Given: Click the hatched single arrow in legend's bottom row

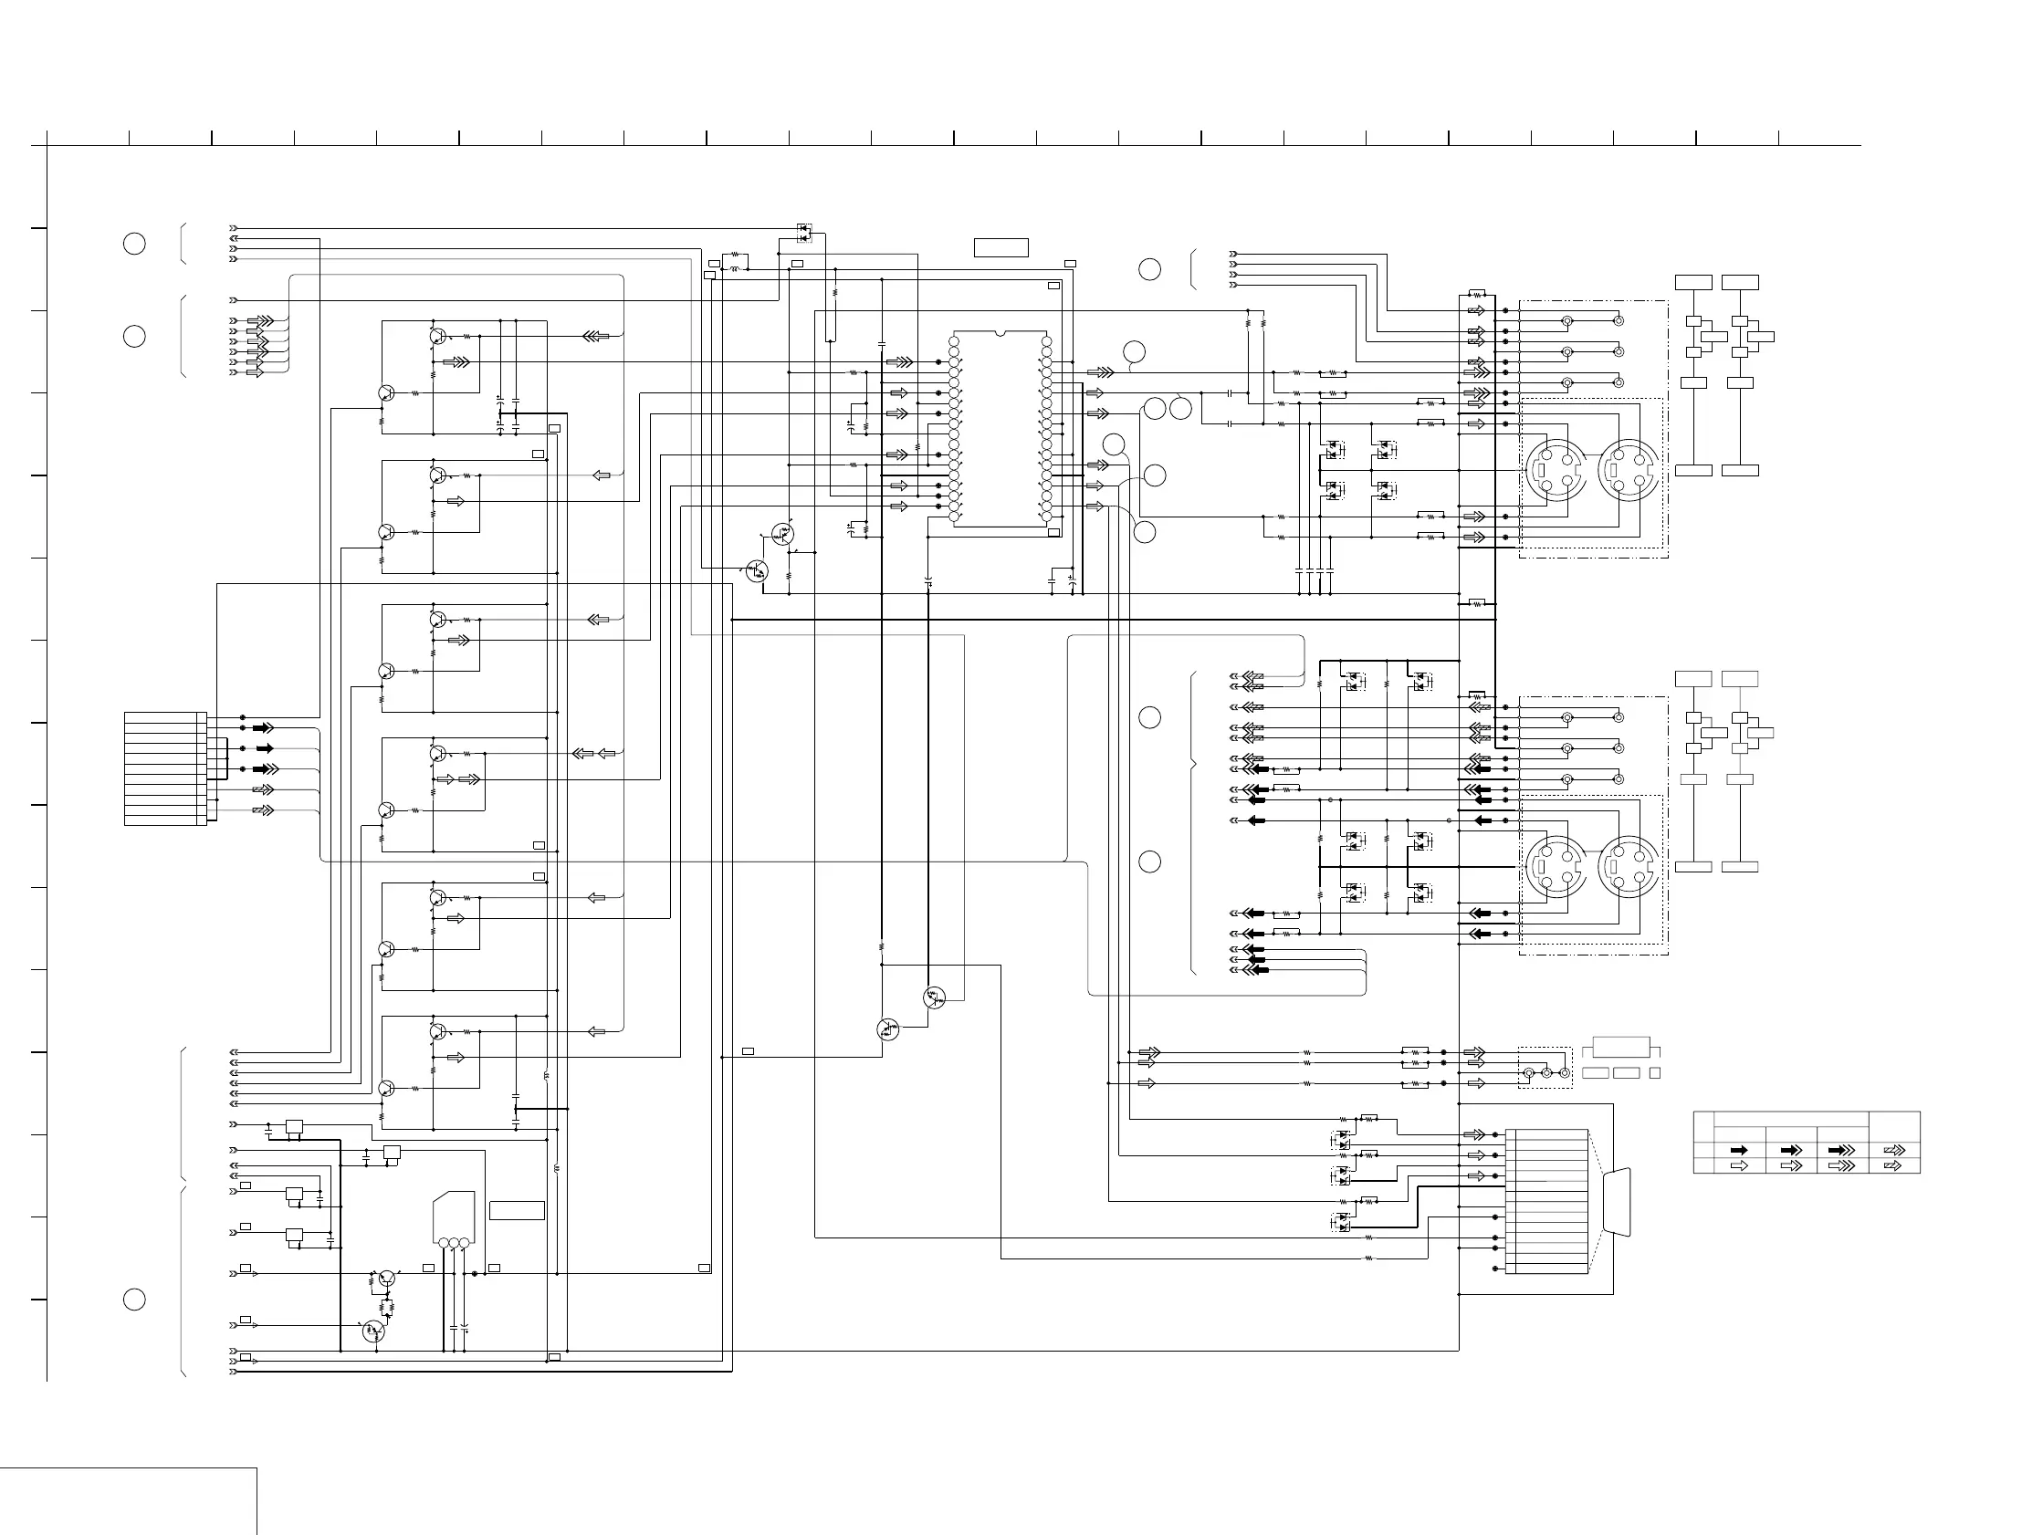Looking at the screenshot, I should pos(1893,1165).
